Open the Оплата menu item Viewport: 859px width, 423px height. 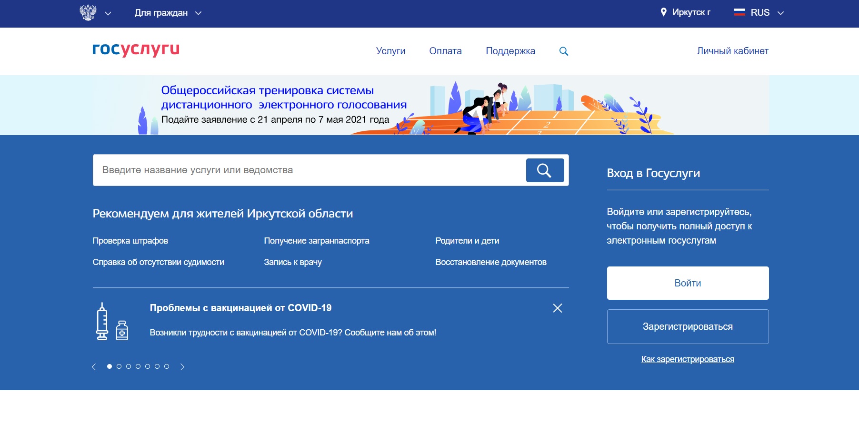pyautogui.click(x=445, y=51)
